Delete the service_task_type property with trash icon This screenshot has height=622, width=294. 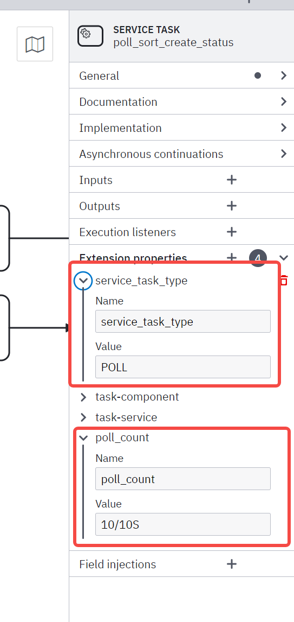284,280
